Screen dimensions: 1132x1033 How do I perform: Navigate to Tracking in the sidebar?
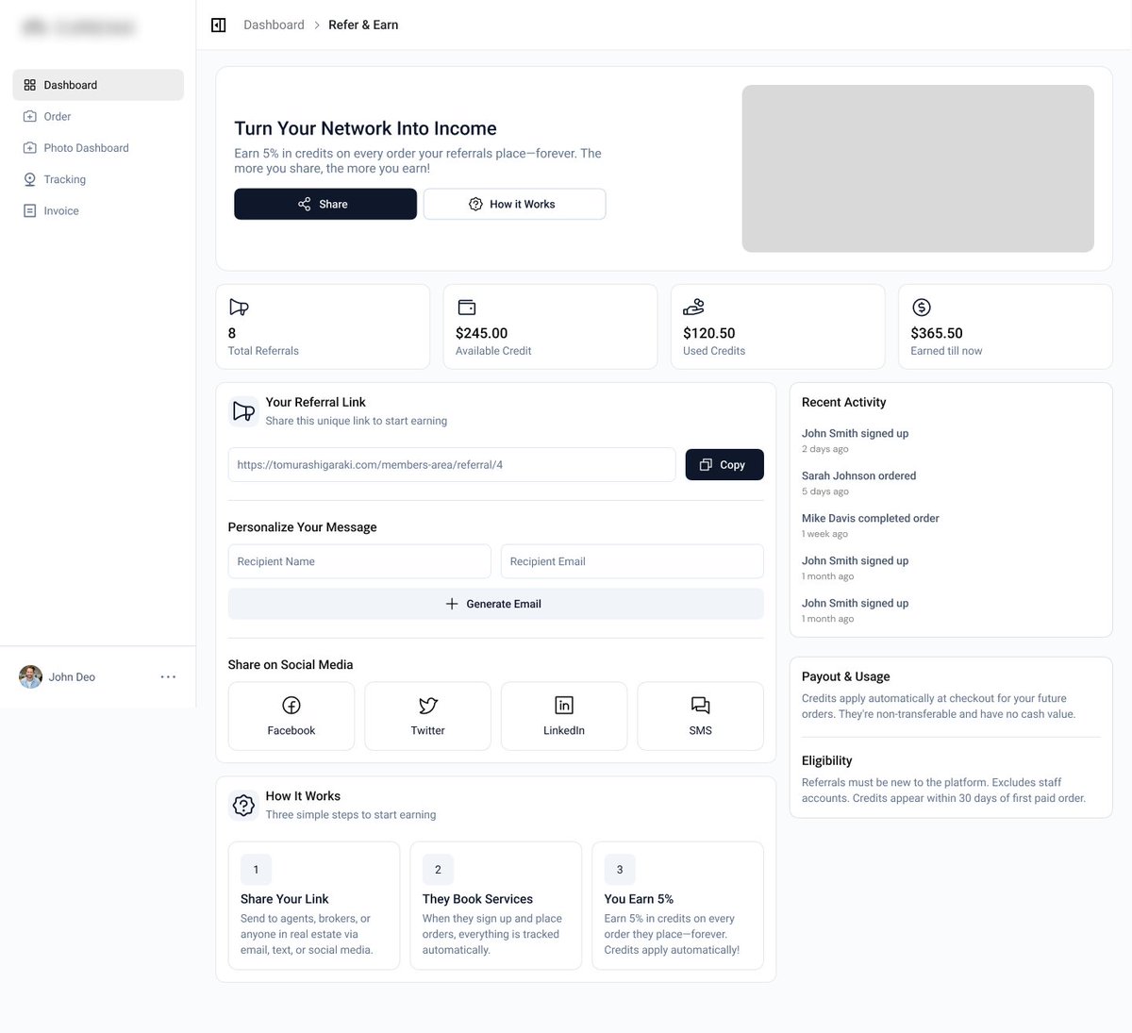[98, 179]
